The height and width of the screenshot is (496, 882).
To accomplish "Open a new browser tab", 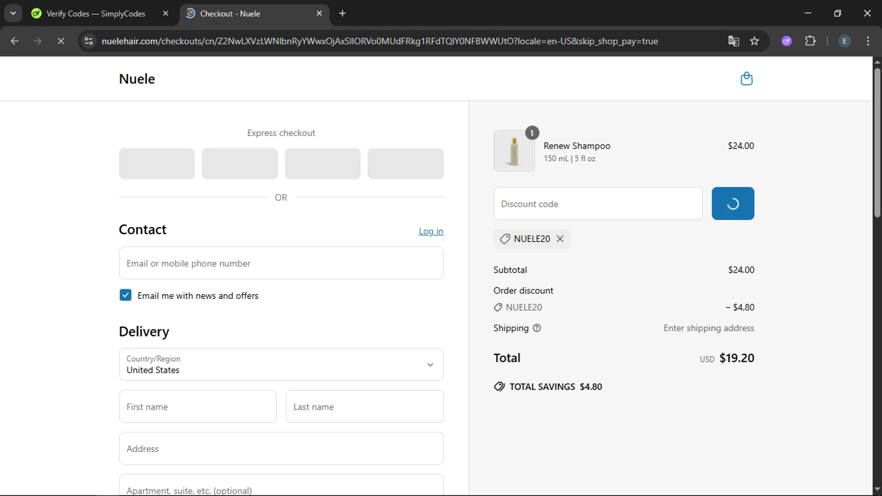I will tap(342, 14).
